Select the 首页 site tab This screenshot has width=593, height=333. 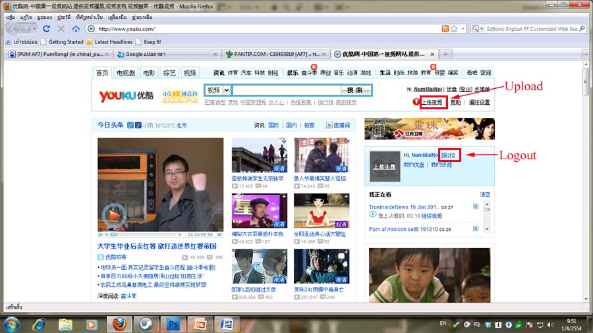pyautogui.click(x=102, y=73)
